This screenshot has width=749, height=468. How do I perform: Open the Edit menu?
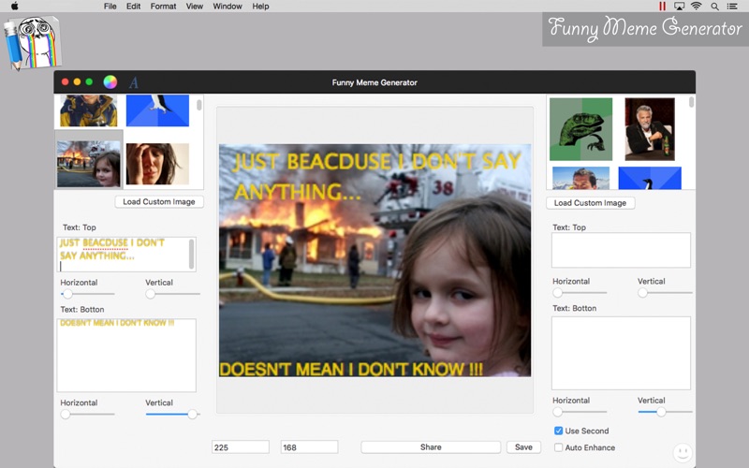tap(133, 7)
